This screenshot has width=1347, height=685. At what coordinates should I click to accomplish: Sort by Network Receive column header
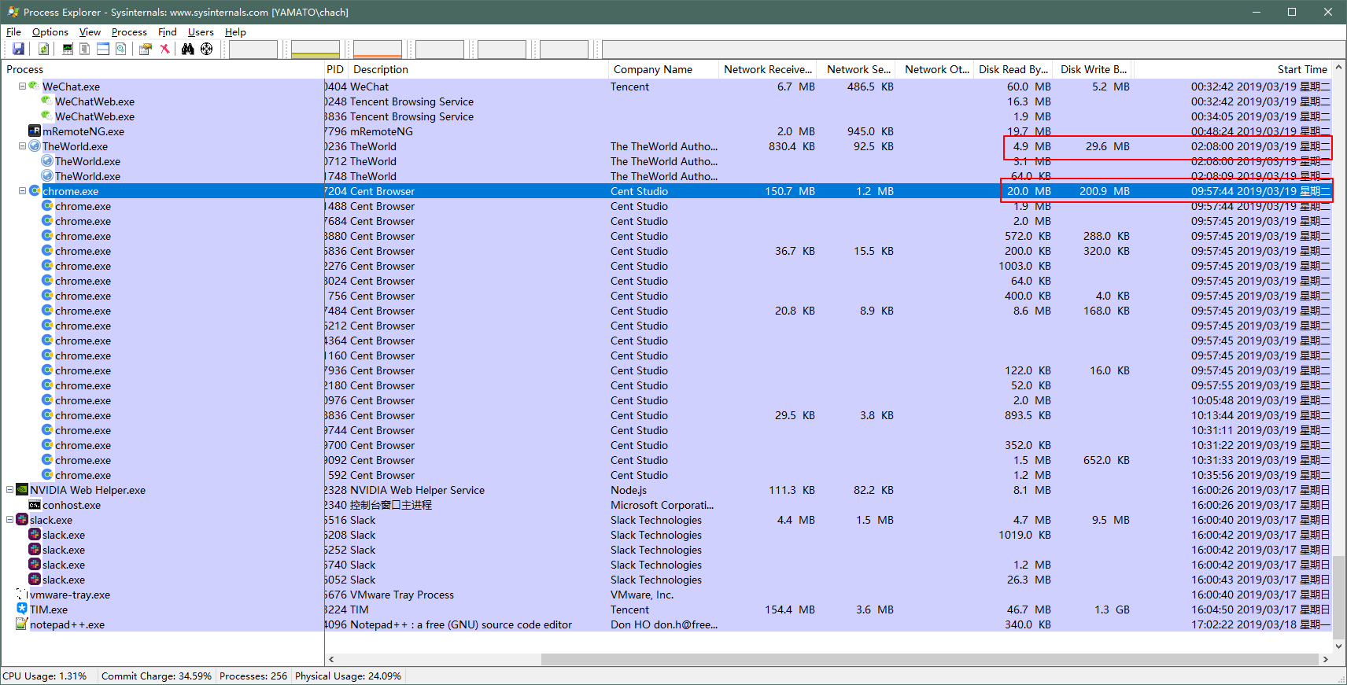tap(767, 69)
